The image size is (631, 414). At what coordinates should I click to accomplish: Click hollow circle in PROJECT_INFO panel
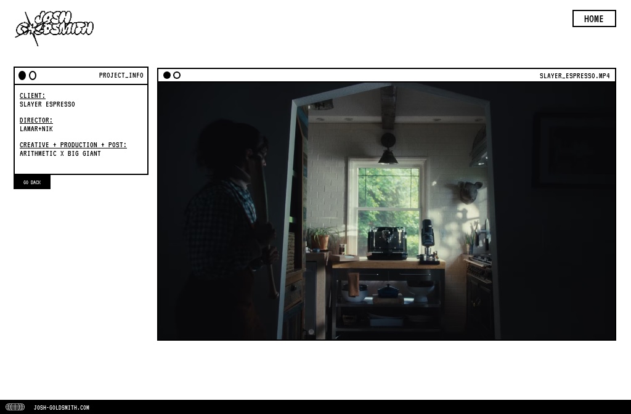[33, 75]
